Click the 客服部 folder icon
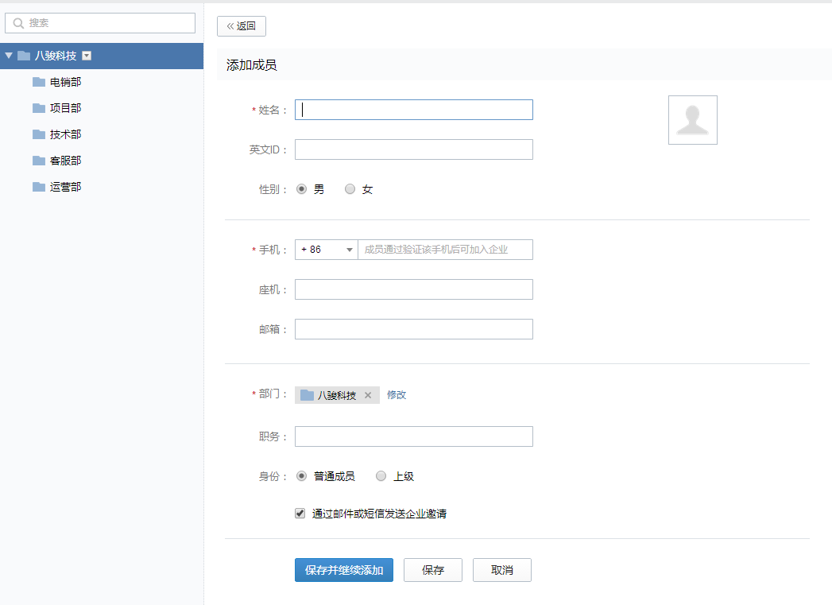Screen dimensions: 832x605 click(x=38, y=161)
